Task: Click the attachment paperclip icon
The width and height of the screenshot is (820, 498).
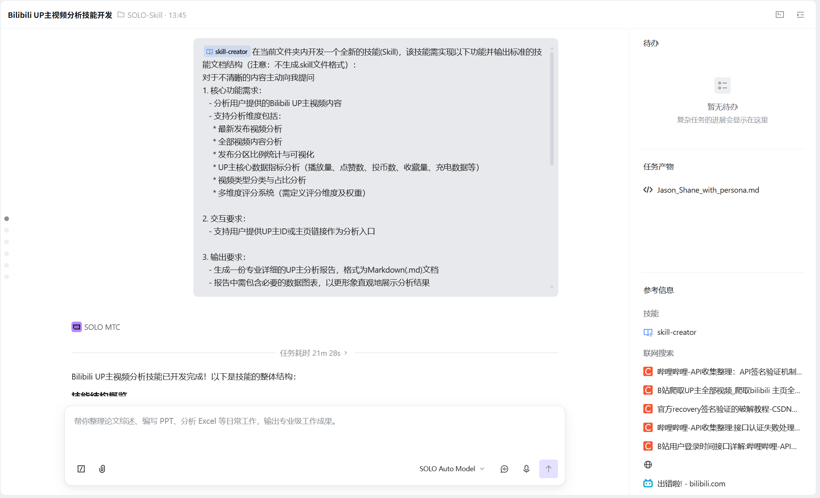Action: point(102,469)
